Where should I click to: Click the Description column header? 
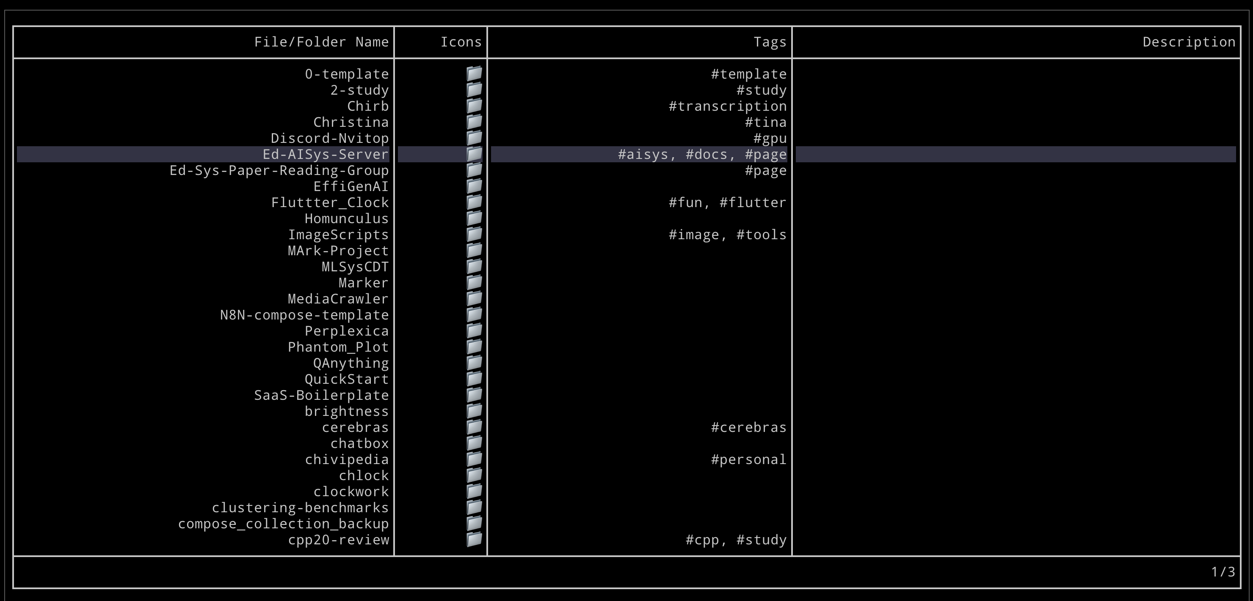point(1188,42)
